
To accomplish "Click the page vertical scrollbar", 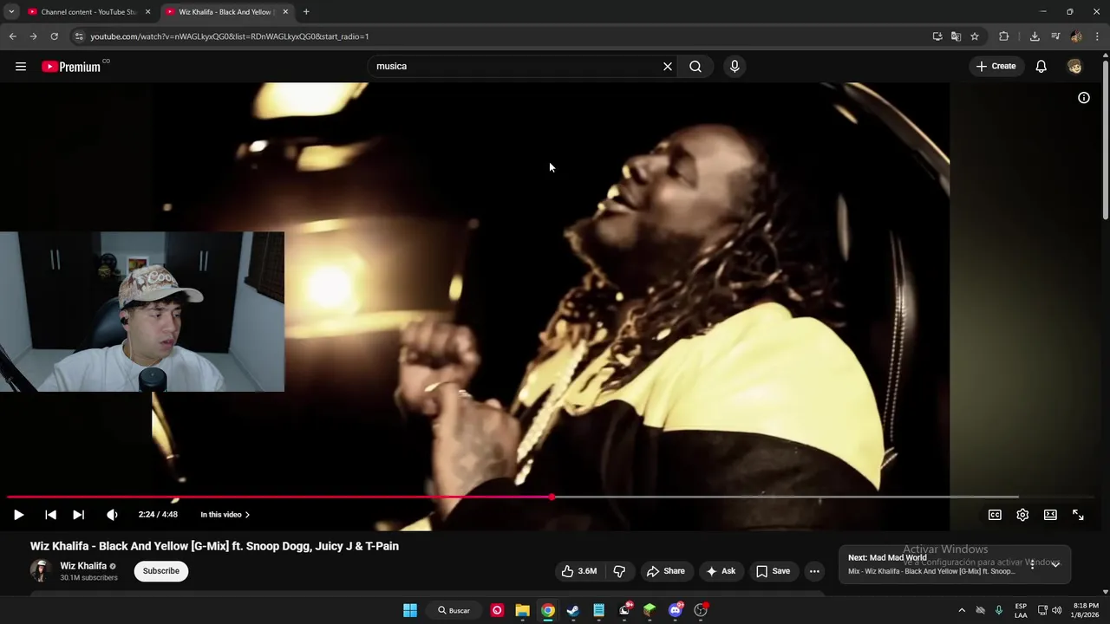I will [1105, 139].
